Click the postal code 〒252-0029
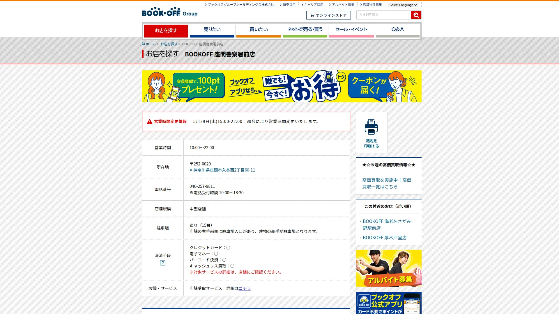559x314 pixels. 200,164
